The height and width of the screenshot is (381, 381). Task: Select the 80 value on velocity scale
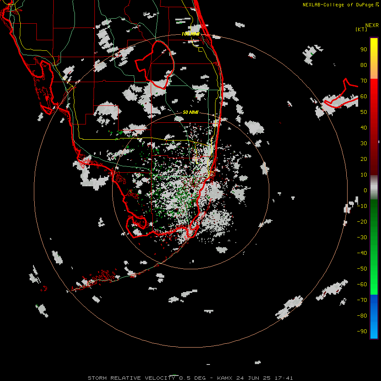[364, 65]
